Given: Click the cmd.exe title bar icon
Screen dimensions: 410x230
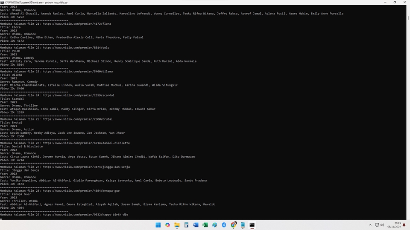Looking at the screenshot, I should [2, 3].
